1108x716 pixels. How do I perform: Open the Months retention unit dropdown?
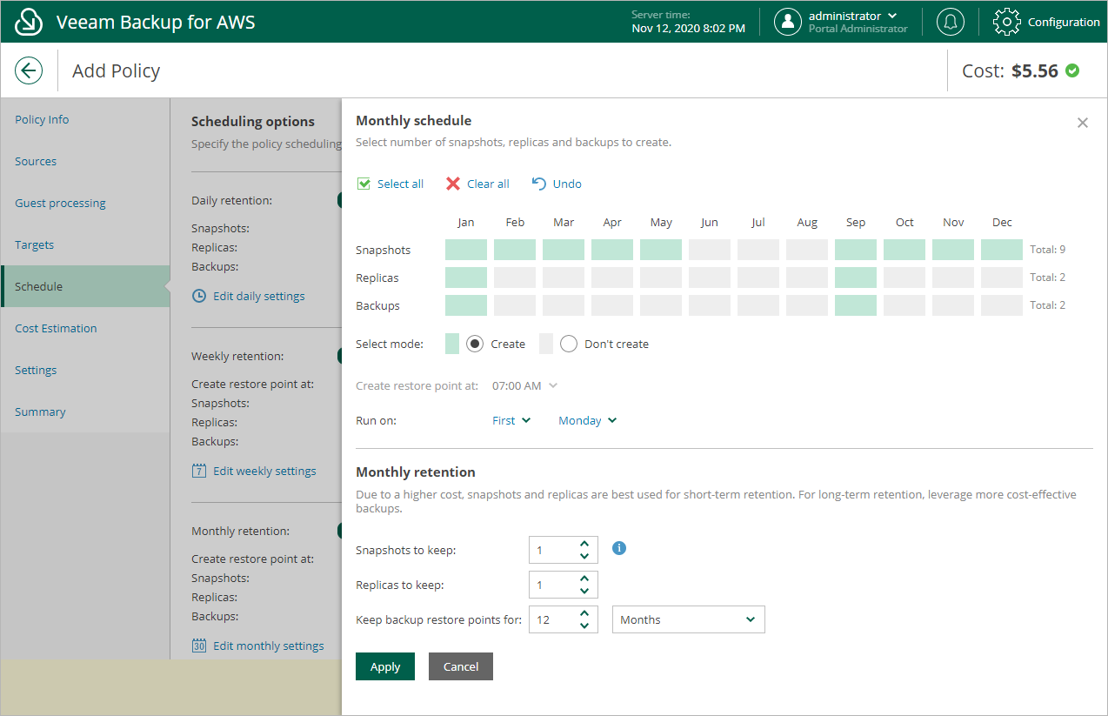[x=689, y=619]
